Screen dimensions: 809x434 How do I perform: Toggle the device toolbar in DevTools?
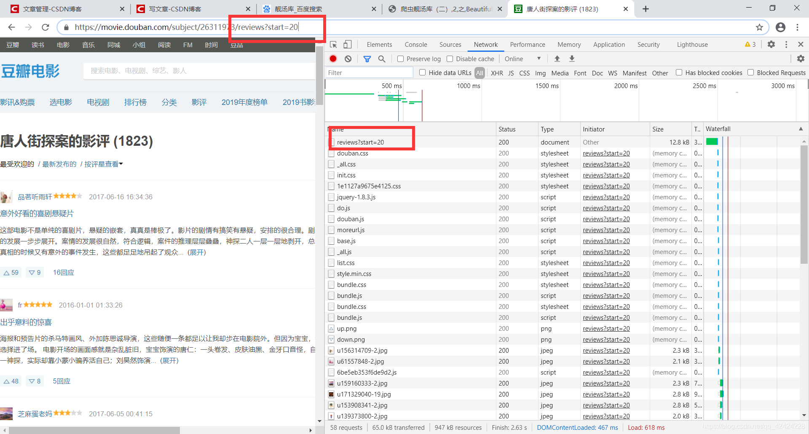pyautogui.click(x=347, y=45)
